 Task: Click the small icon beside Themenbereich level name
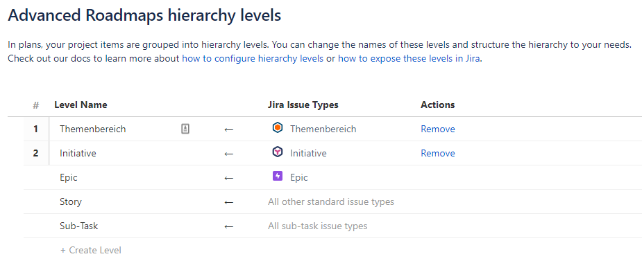185,129
